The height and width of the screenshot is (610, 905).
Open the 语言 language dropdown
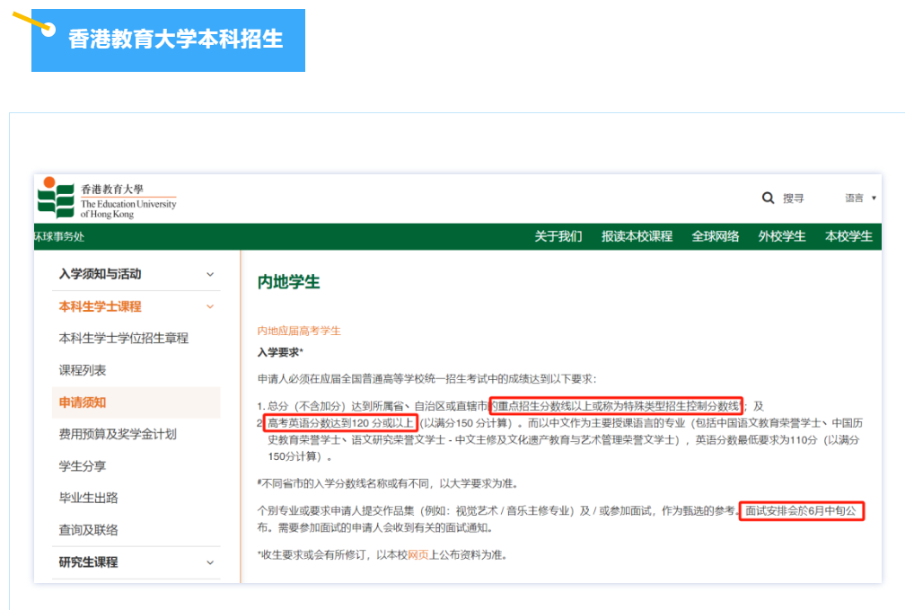pyautogui.click(x=860, y=198)
